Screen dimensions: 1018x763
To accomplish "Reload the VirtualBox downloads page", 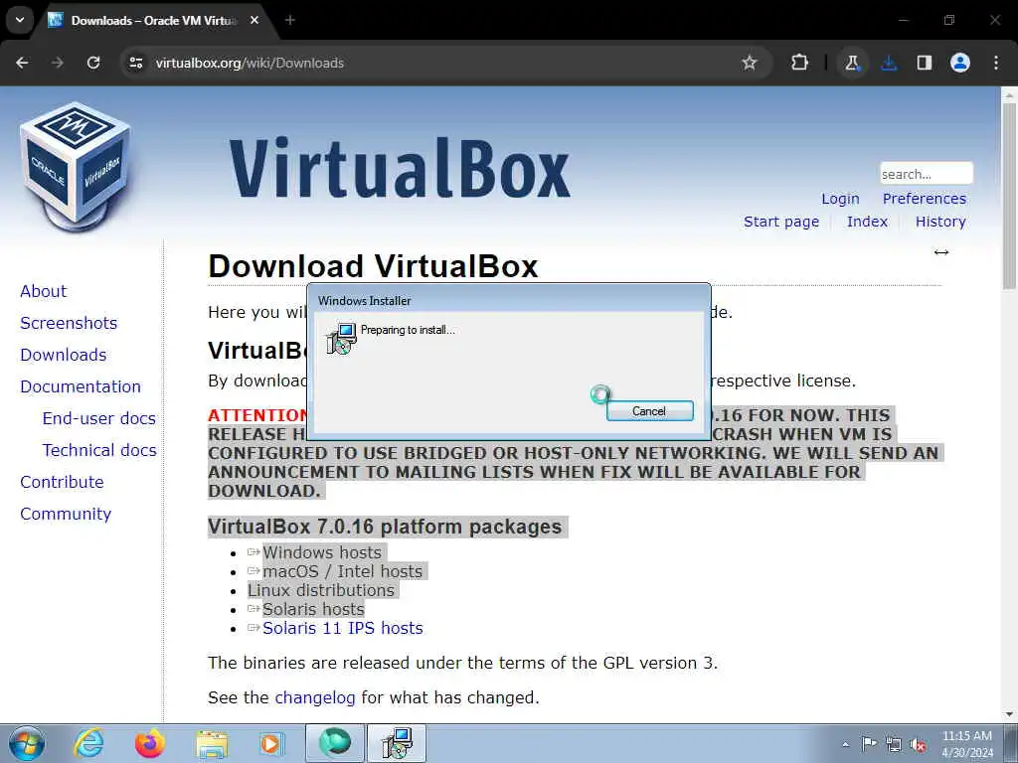I will 93,63.
